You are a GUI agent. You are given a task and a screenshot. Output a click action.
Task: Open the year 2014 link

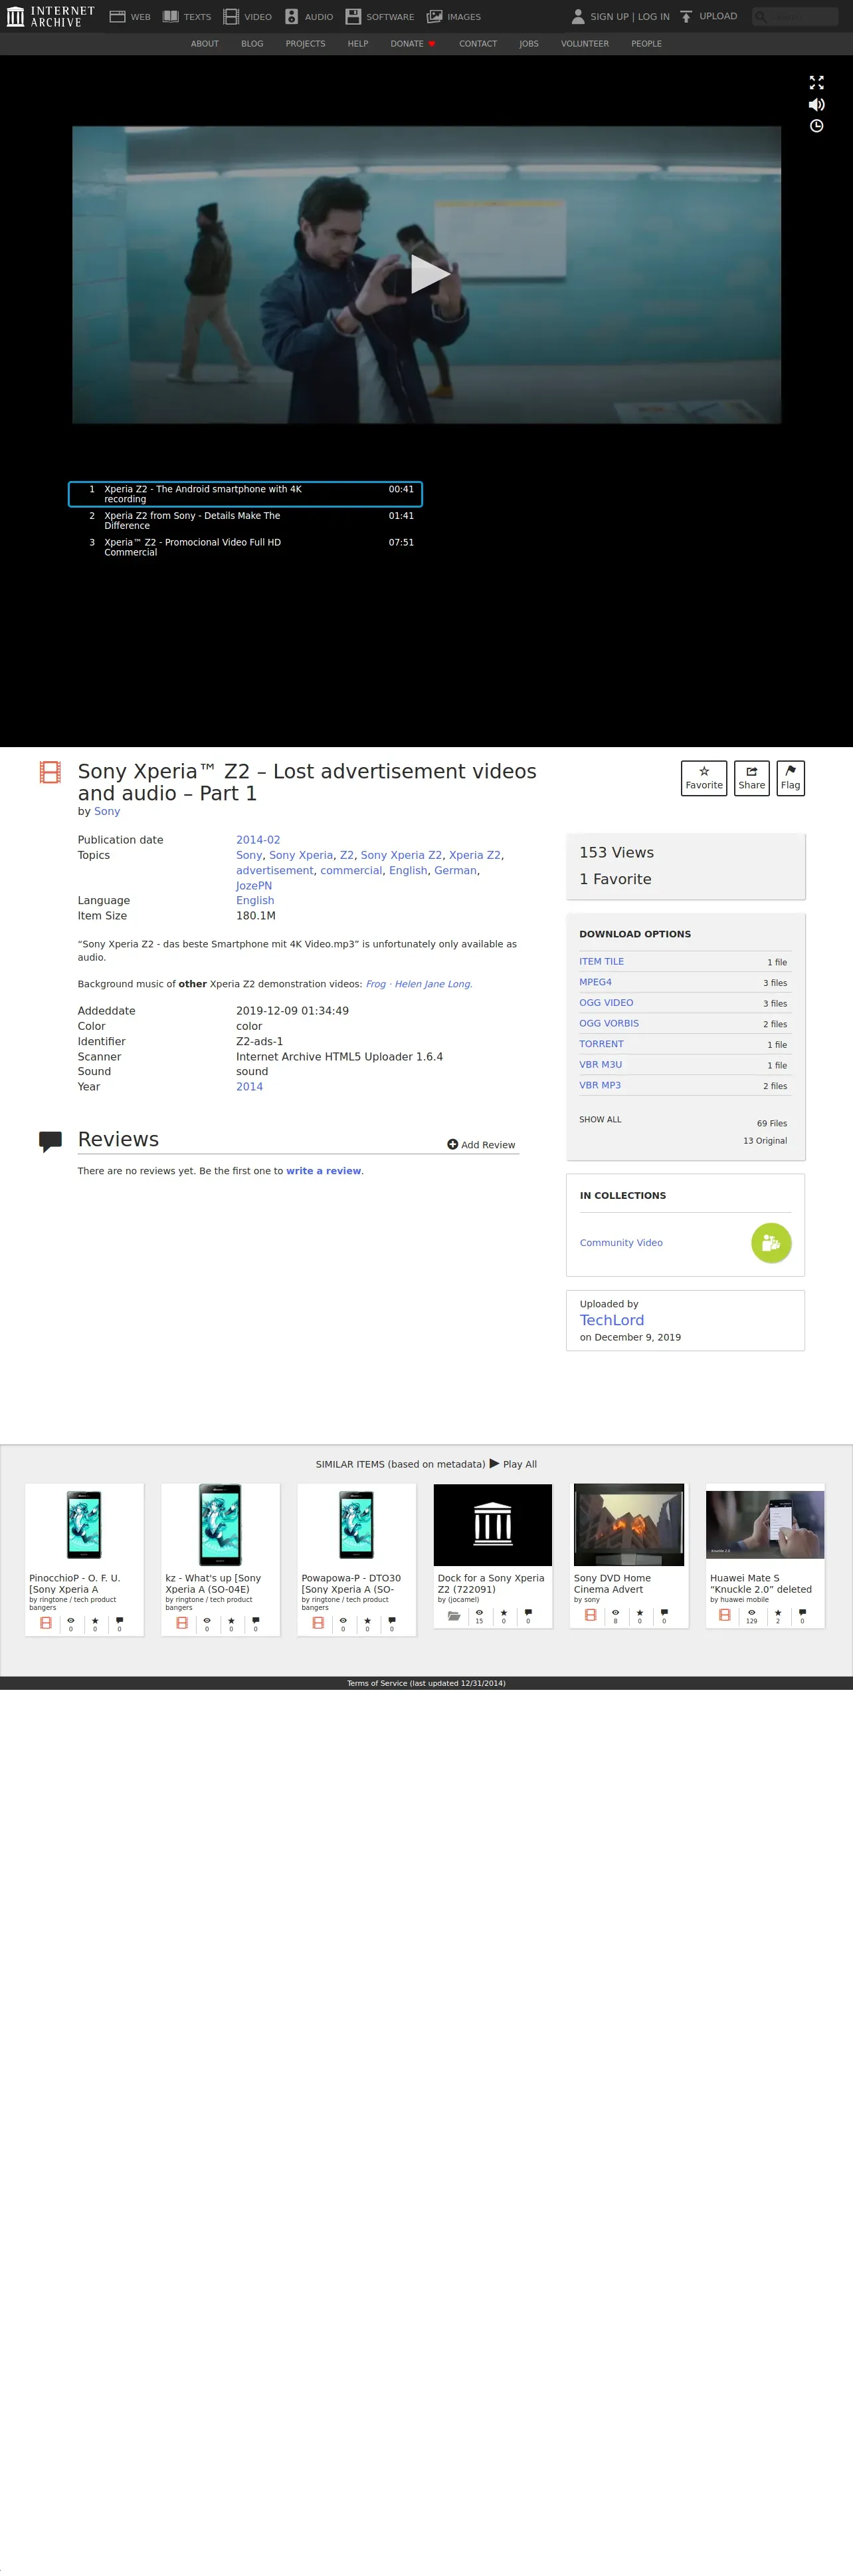[250, 1087]
